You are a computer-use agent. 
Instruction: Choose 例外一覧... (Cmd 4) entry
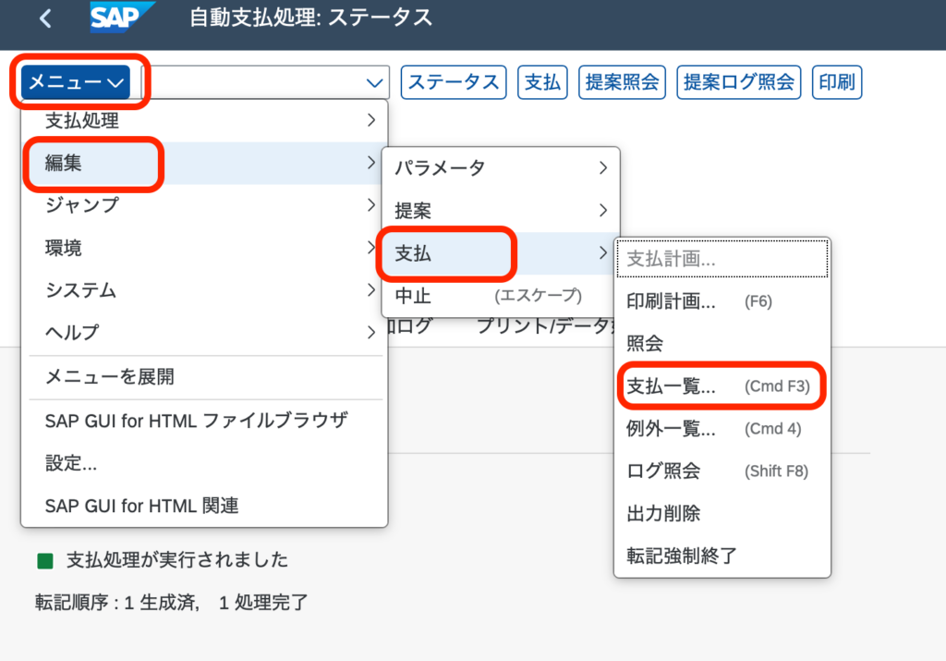[x=722, y=429]
